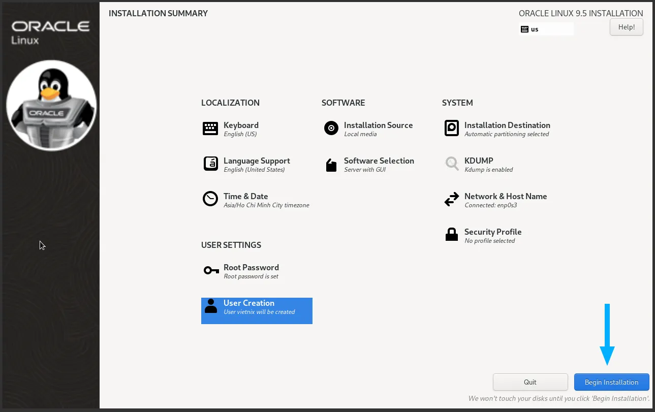Click the Quit button

[x=530, y=382]
